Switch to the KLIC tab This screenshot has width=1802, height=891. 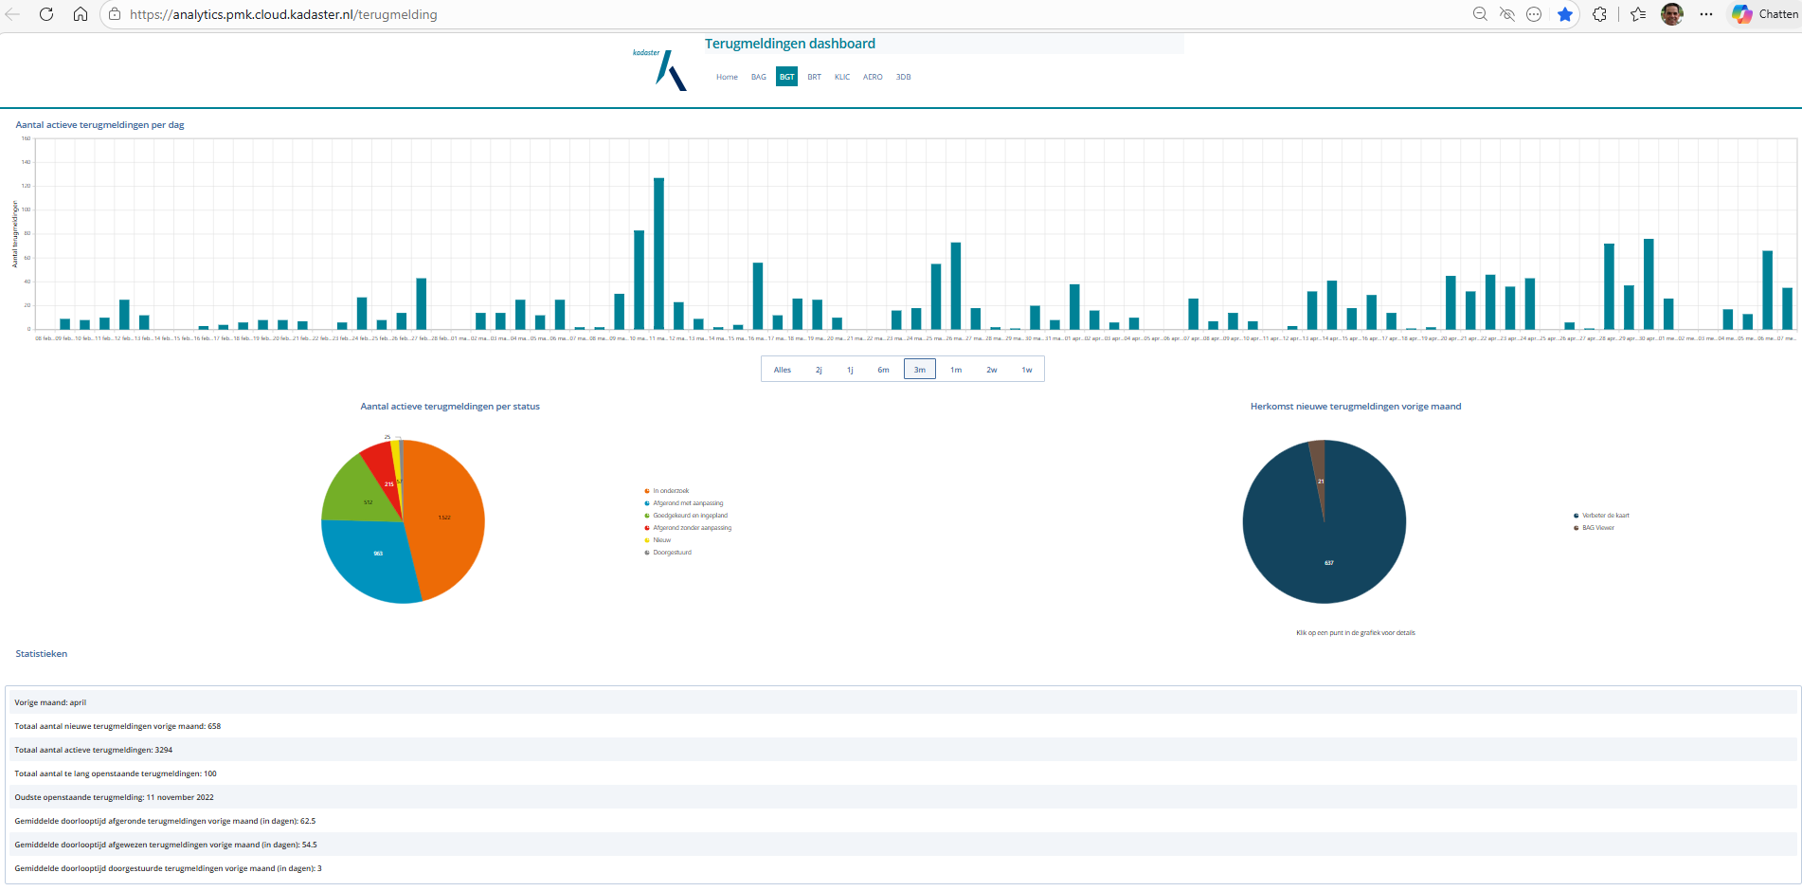842,77
